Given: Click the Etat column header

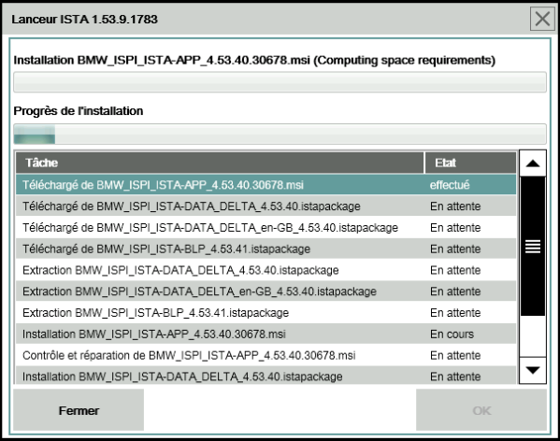Looking at the screenshot, I should click(470, 163).
